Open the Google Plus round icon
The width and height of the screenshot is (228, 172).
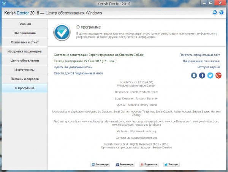(x=218, y=76)
